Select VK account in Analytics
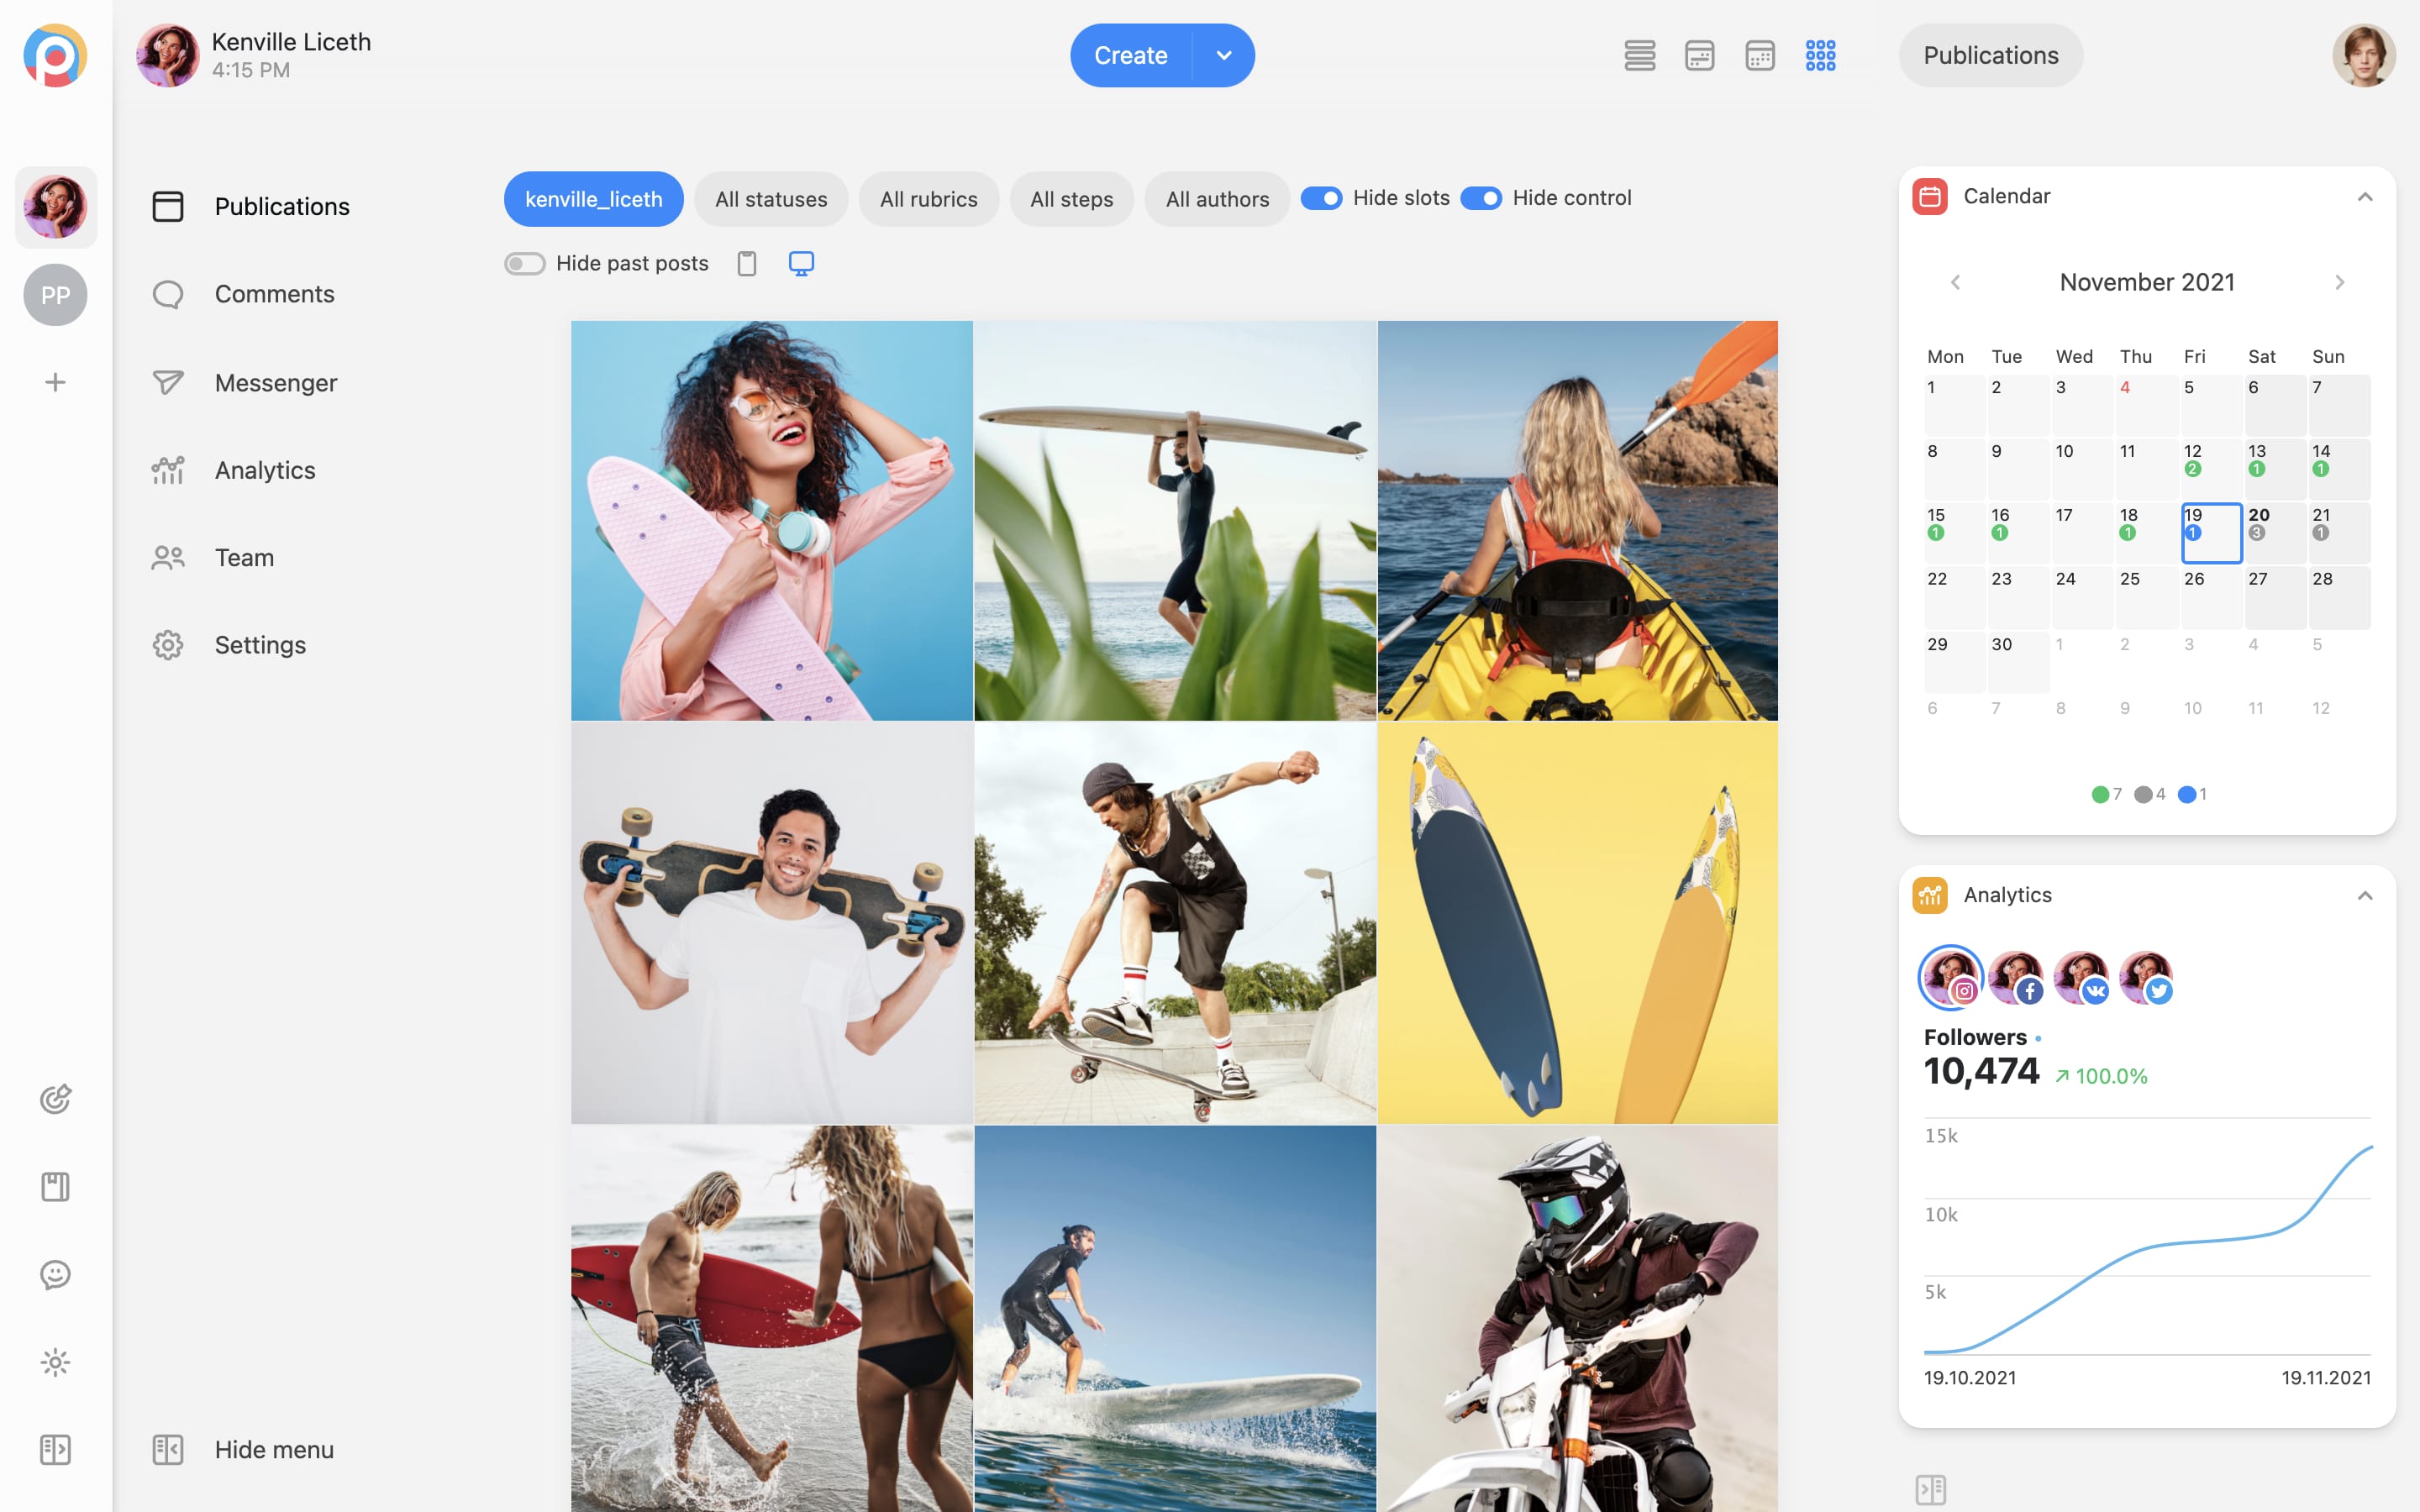 pyautogui.click(x=2081, y=977)
